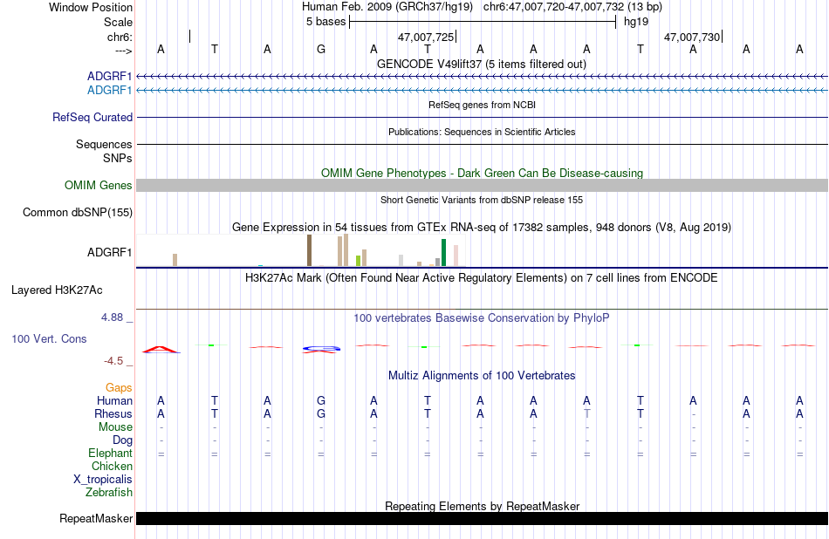Click the Dog alignment row label
The width and height of the screenshot is (829, 539).
[123, 440]
